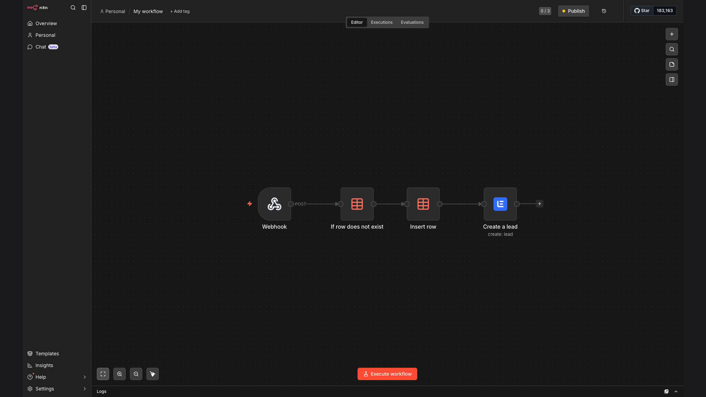Click Execute workflow
The width and height of the screenshot is (706, 397).
[x=387, y=374]
